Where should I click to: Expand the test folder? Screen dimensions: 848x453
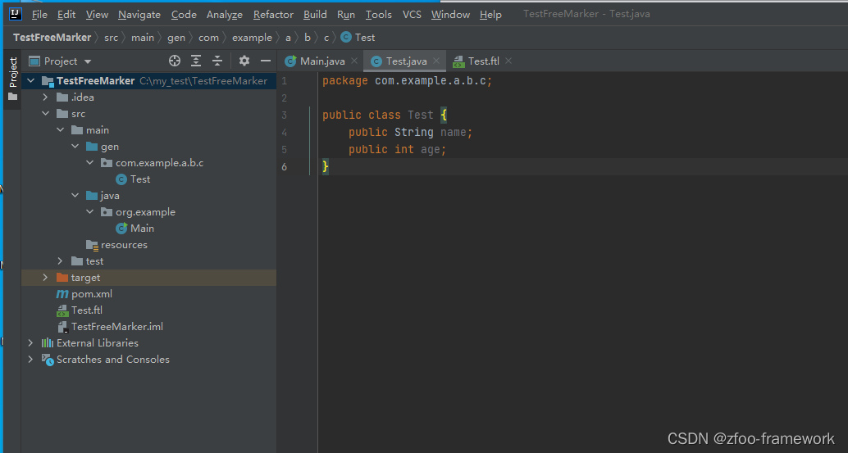point(60,260)
